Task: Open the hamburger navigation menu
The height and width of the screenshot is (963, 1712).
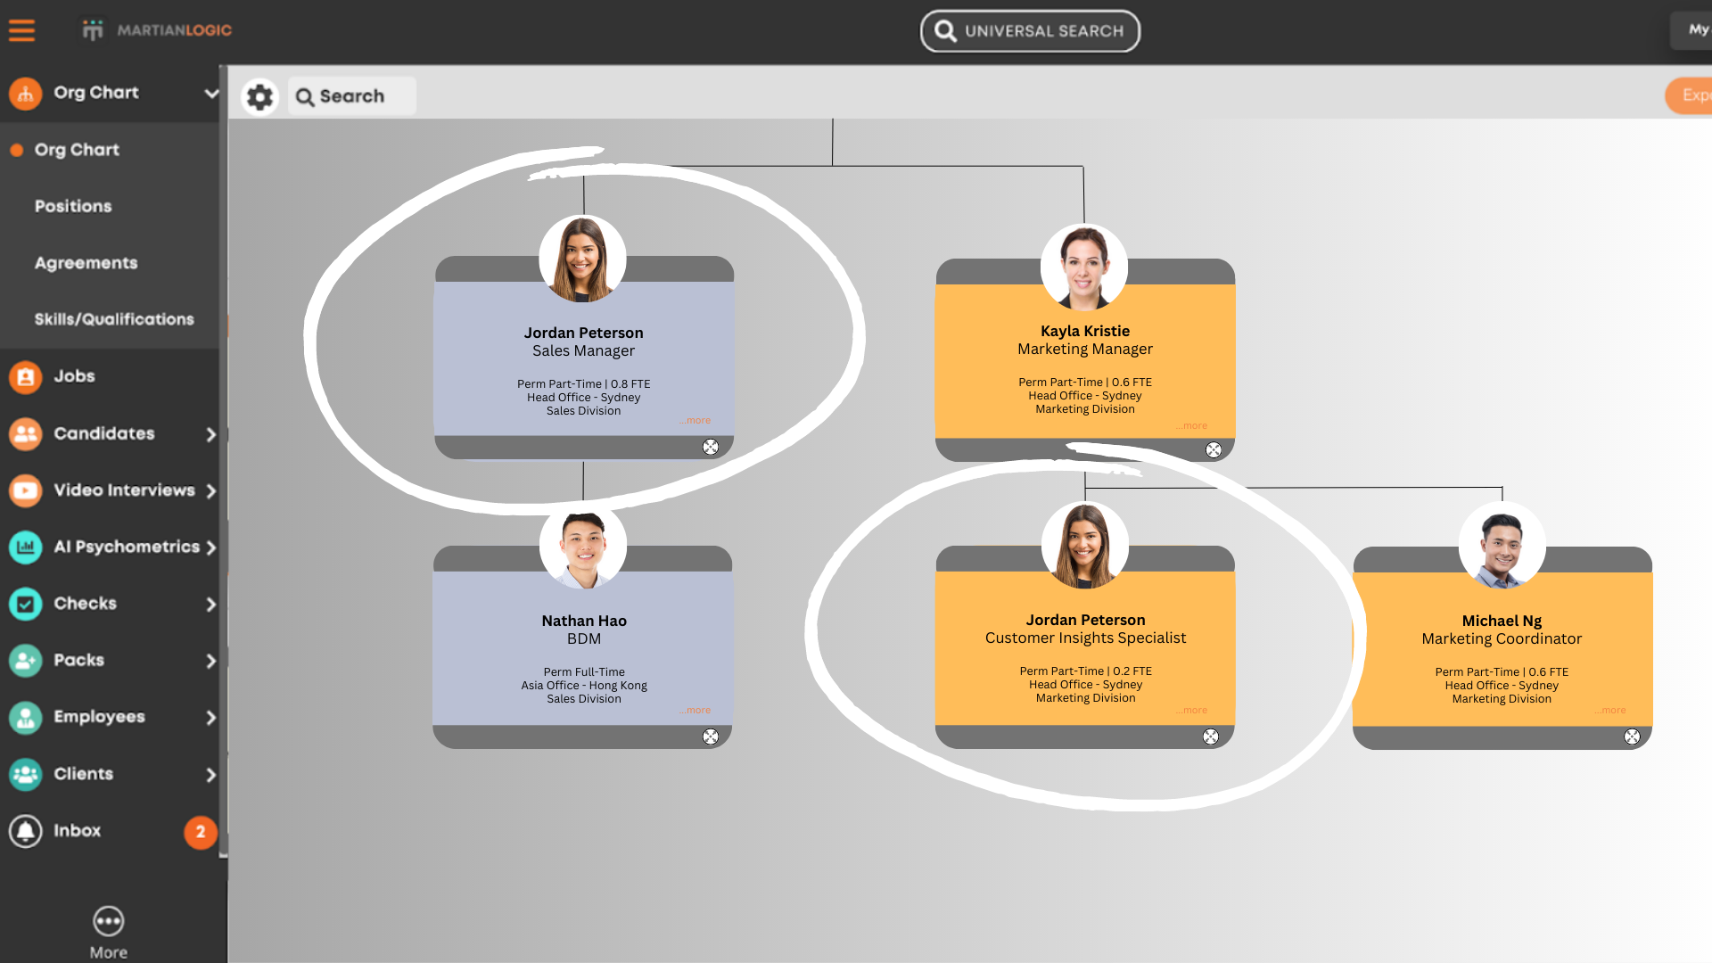Action: click(22, 29)
